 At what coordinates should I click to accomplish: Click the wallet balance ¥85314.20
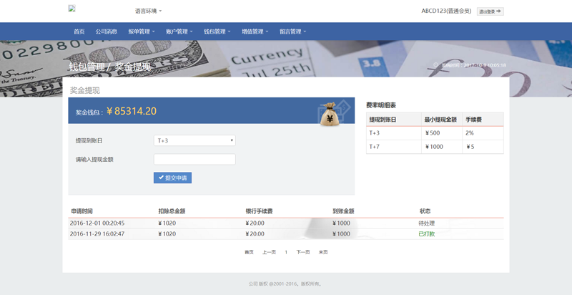132,111
